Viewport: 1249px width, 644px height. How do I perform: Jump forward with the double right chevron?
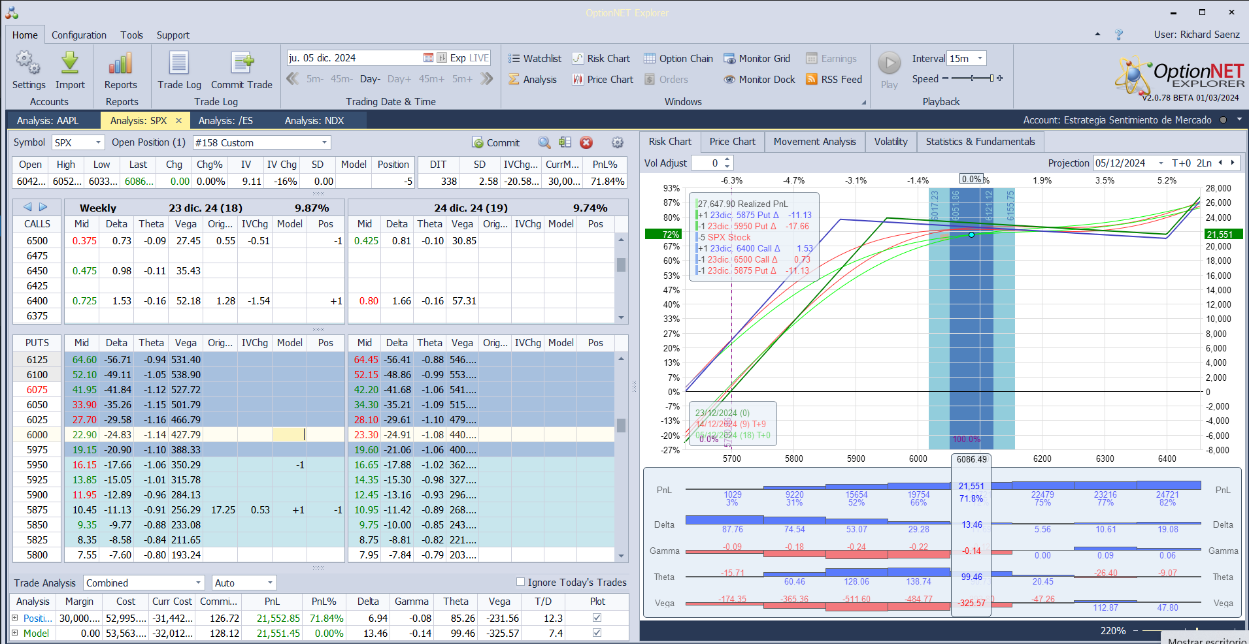point(486,78)
